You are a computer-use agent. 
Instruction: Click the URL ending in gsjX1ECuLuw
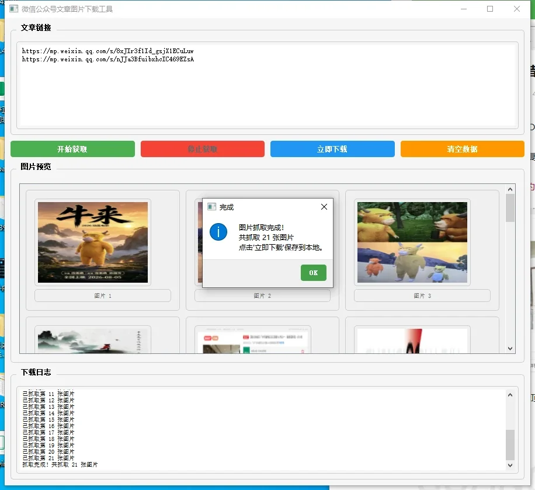tap(108, 51)
